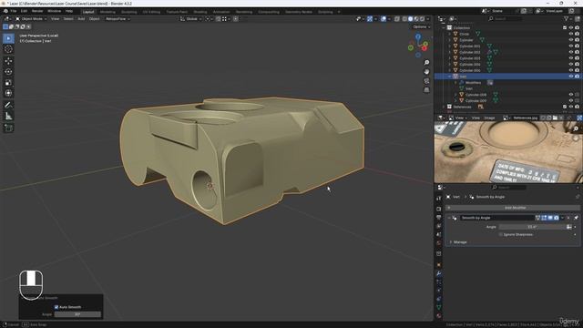Open the viewport Add menu
This screenshot has width=583, height=328.
click(81, 18)
